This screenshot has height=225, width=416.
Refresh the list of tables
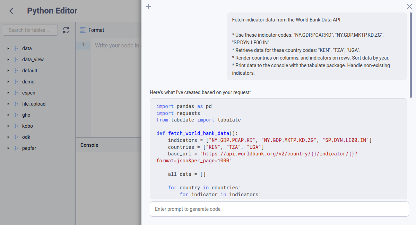coord(66,30)
